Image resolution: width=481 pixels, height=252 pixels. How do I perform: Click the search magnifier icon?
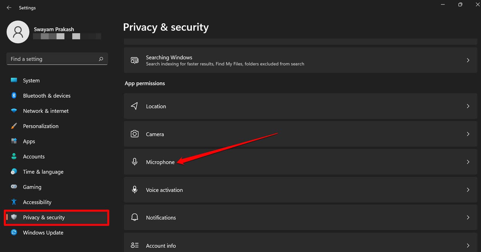[101, 59]
